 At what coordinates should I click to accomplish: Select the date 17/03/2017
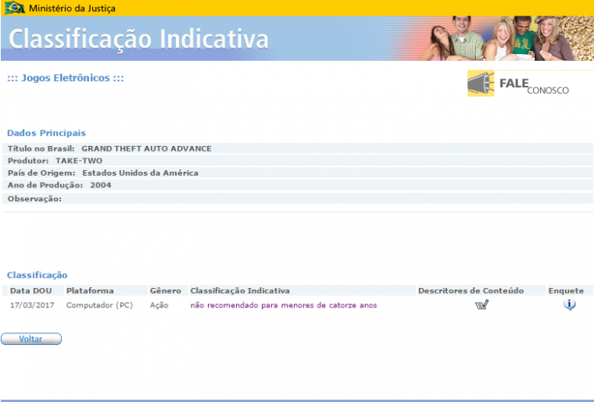(32, 305)
